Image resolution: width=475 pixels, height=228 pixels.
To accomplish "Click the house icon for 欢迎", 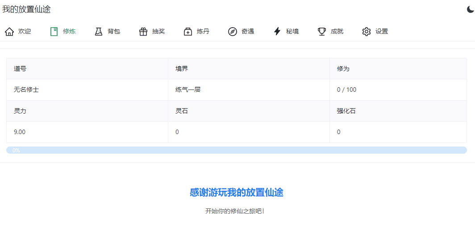I will [x=9, y=32].
